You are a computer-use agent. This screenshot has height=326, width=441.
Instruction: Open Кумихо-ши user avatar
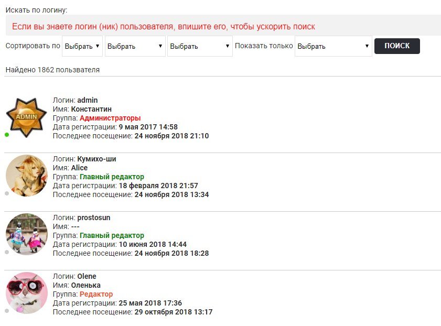coord(27,176)
